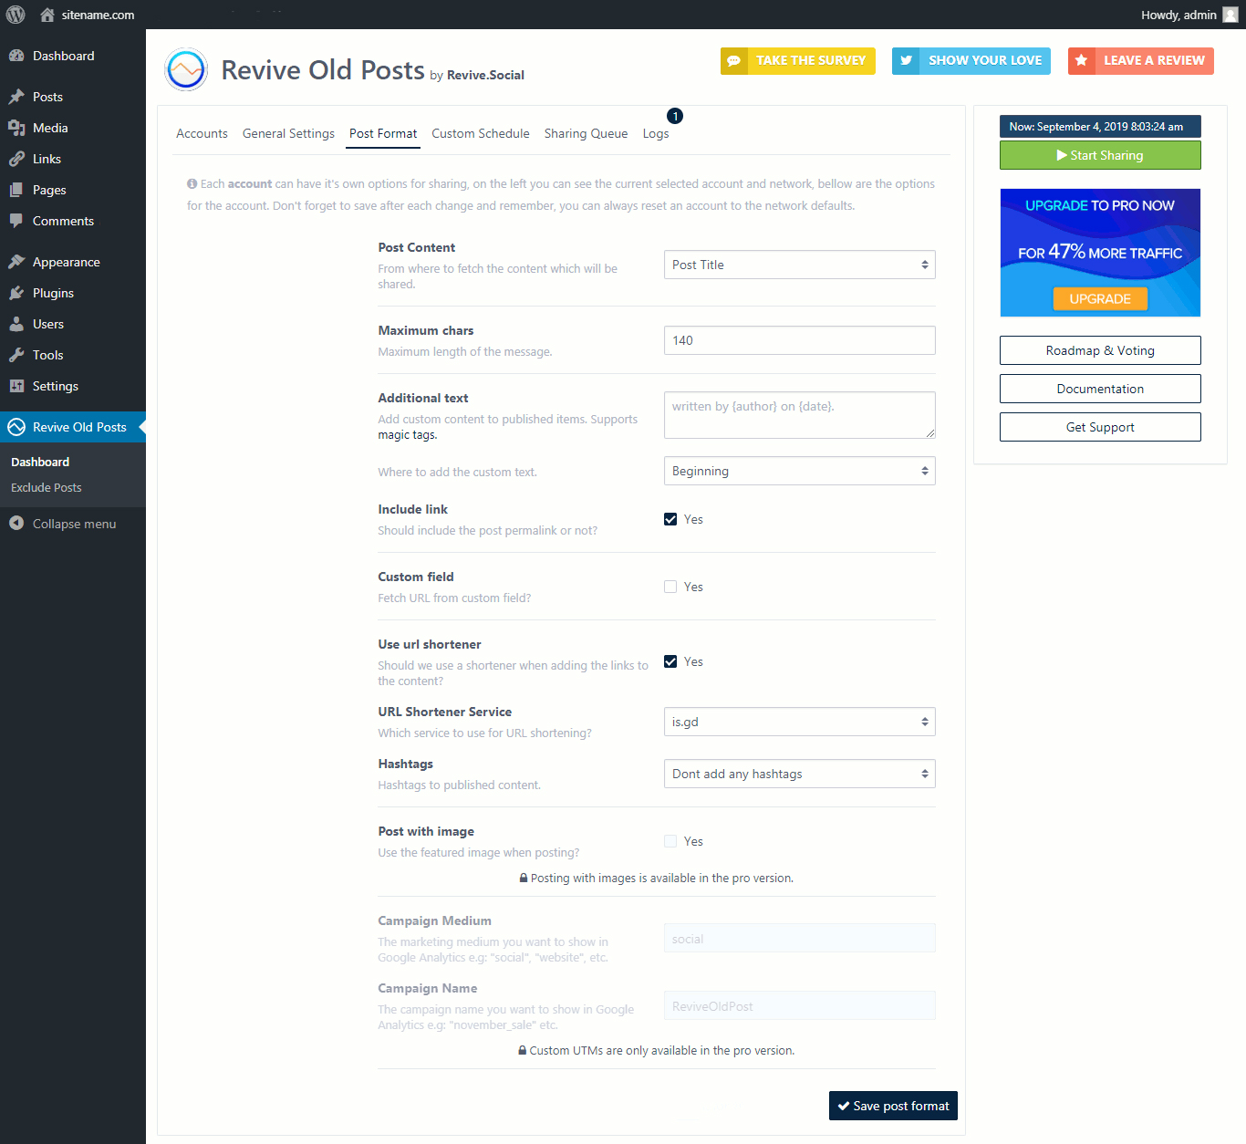Click the star icon on Leave a Review
The width and height of the screenshot is (1246, 1144).
point(1081,61)
